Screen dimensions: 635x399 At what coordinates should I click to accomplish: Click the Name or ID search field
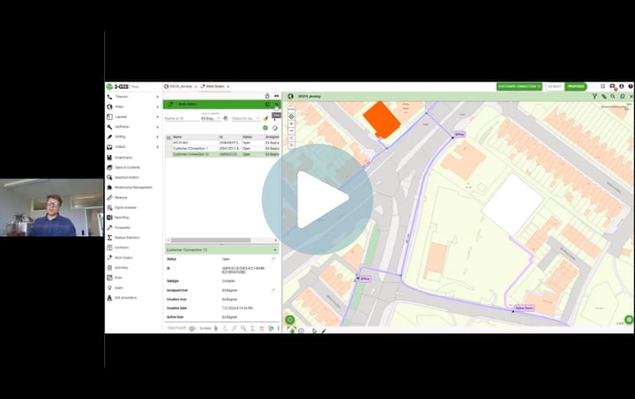[181, 118]
